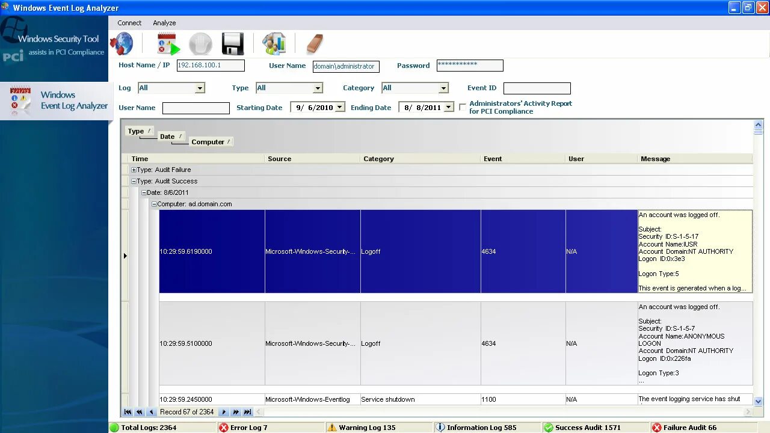Open the Connect menu
Screen dimensions: 770x433
129,22
